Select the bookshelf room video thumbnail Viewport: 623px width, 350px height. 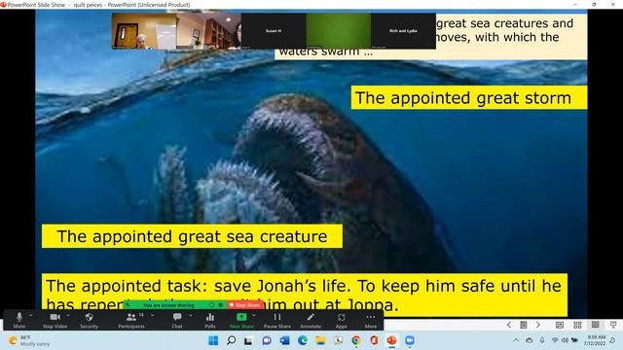tap(208, 31)
